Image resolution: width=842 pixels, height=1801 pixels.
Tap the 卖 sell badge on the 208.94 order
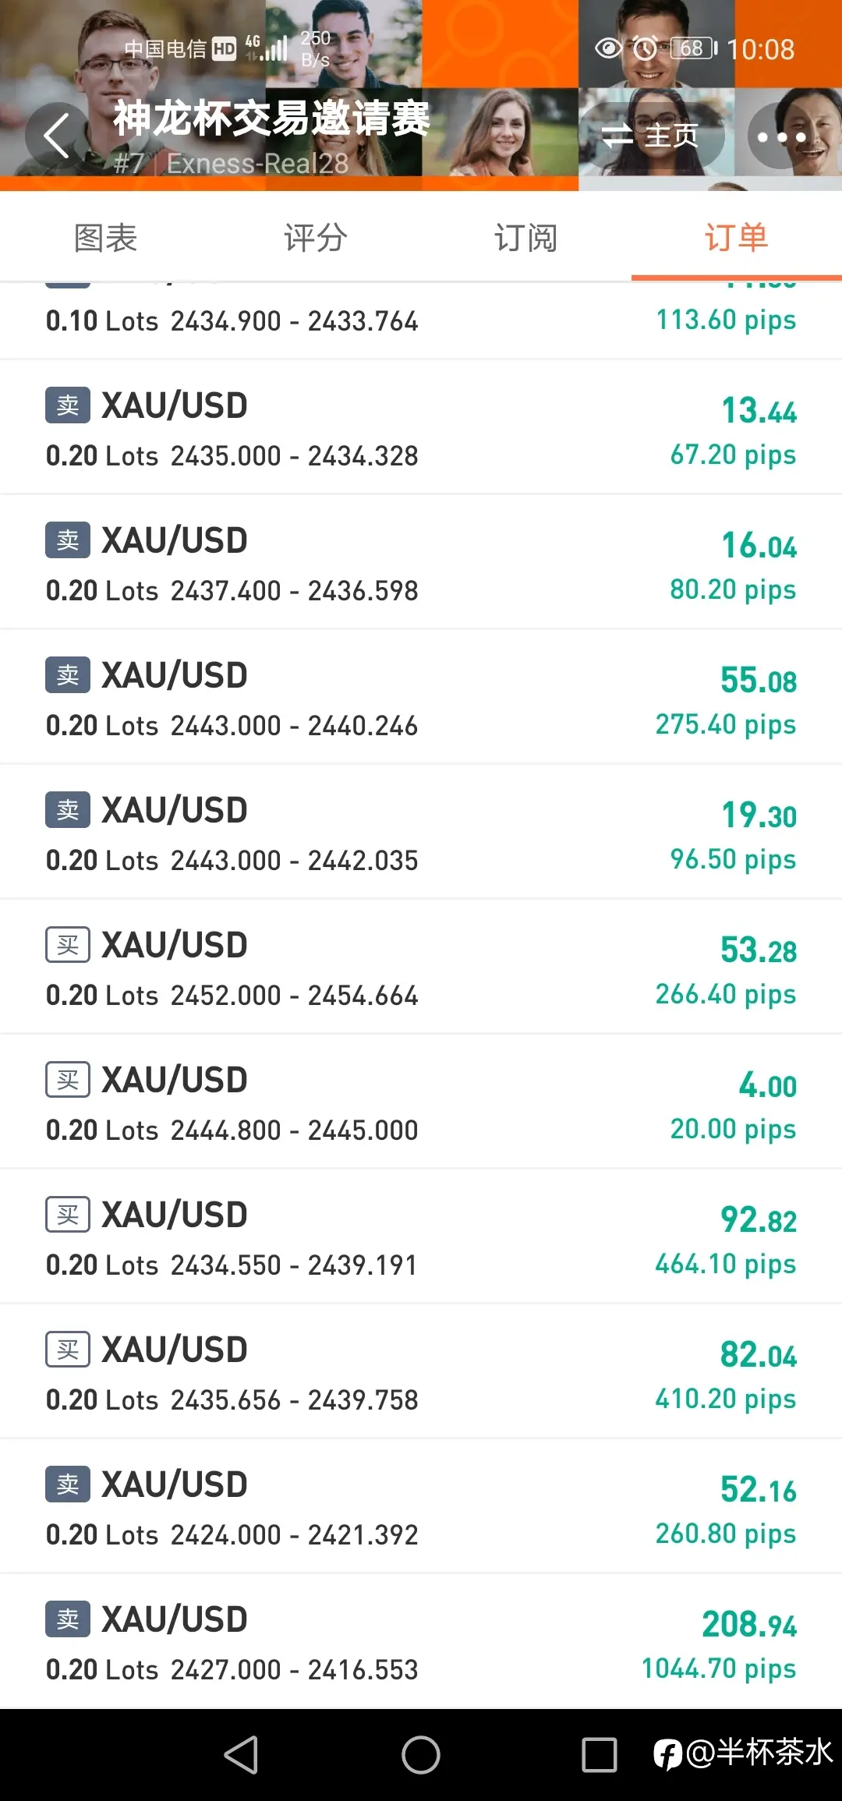(x=68, y=1619)
